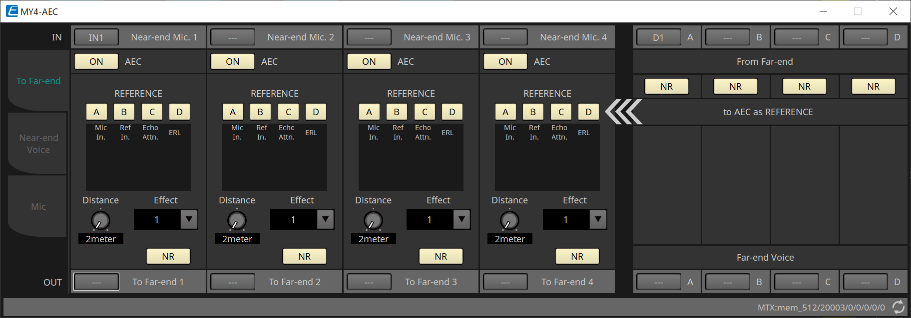Click the refresh icon in status bar
Viewport: 911px width, 318px height.
click(x=899, y=307)
